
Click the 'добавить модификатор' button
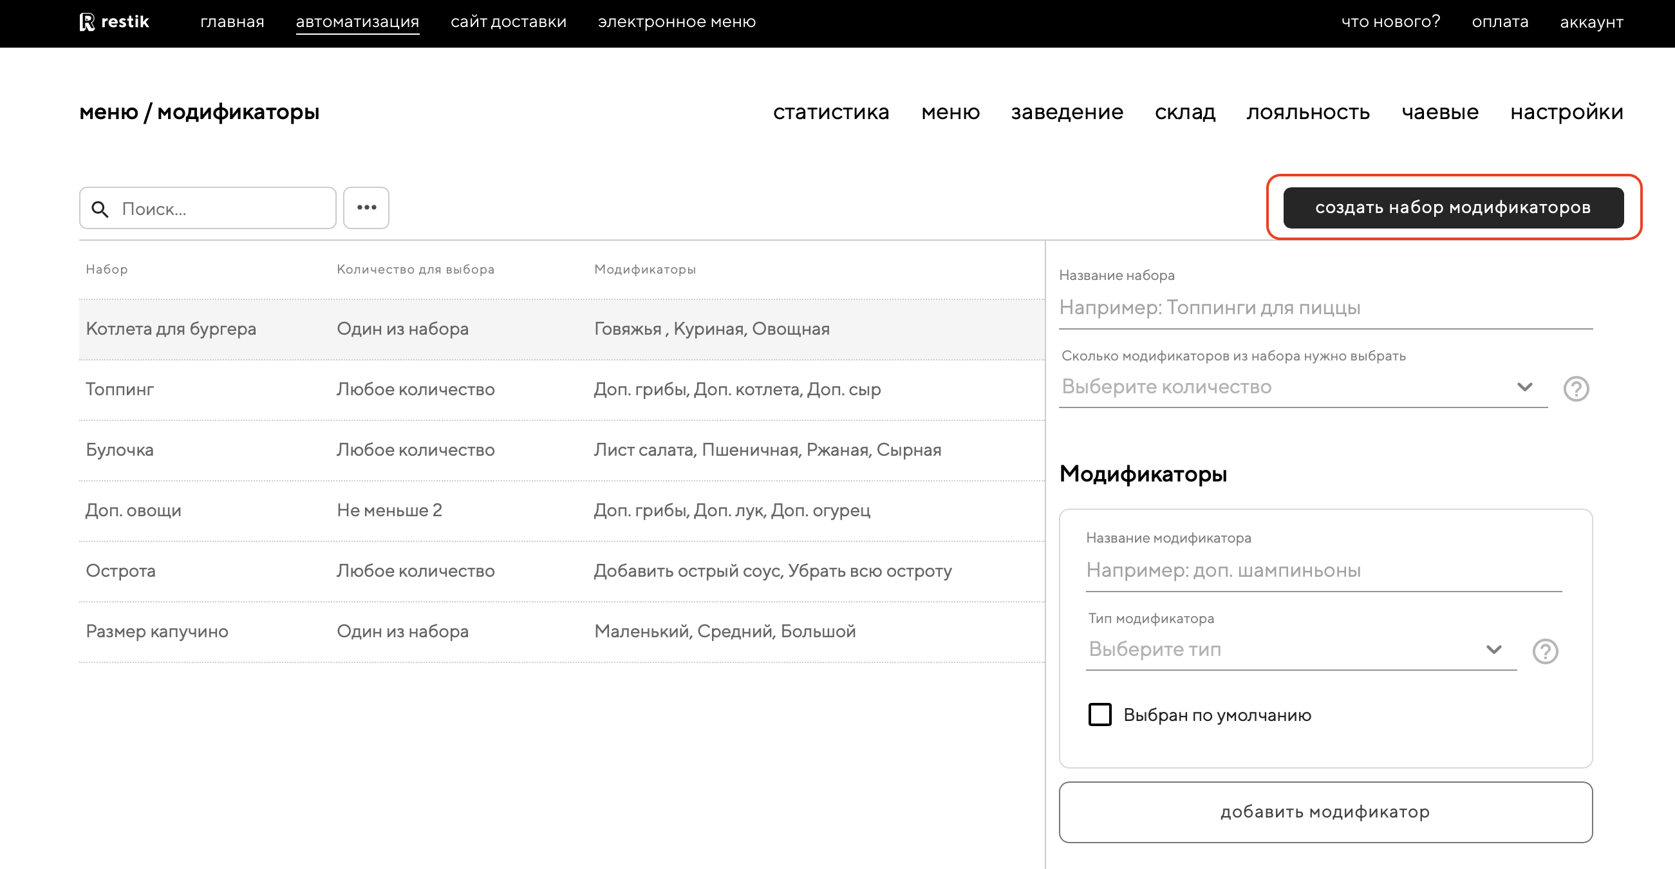(x=1325, y=812)
